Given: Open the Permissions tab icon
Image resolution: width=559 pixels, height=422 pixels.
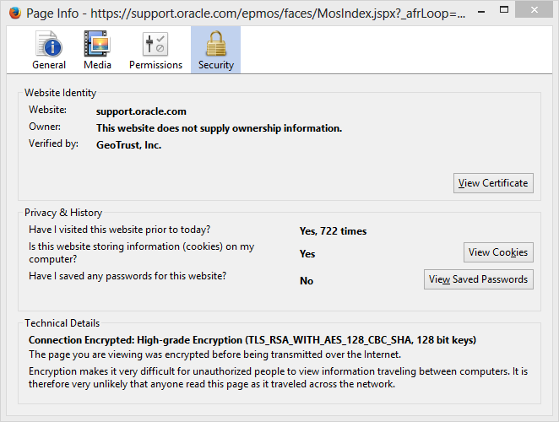Looking at the screenshot, I should pyautogui.click(x=155, y=44).
